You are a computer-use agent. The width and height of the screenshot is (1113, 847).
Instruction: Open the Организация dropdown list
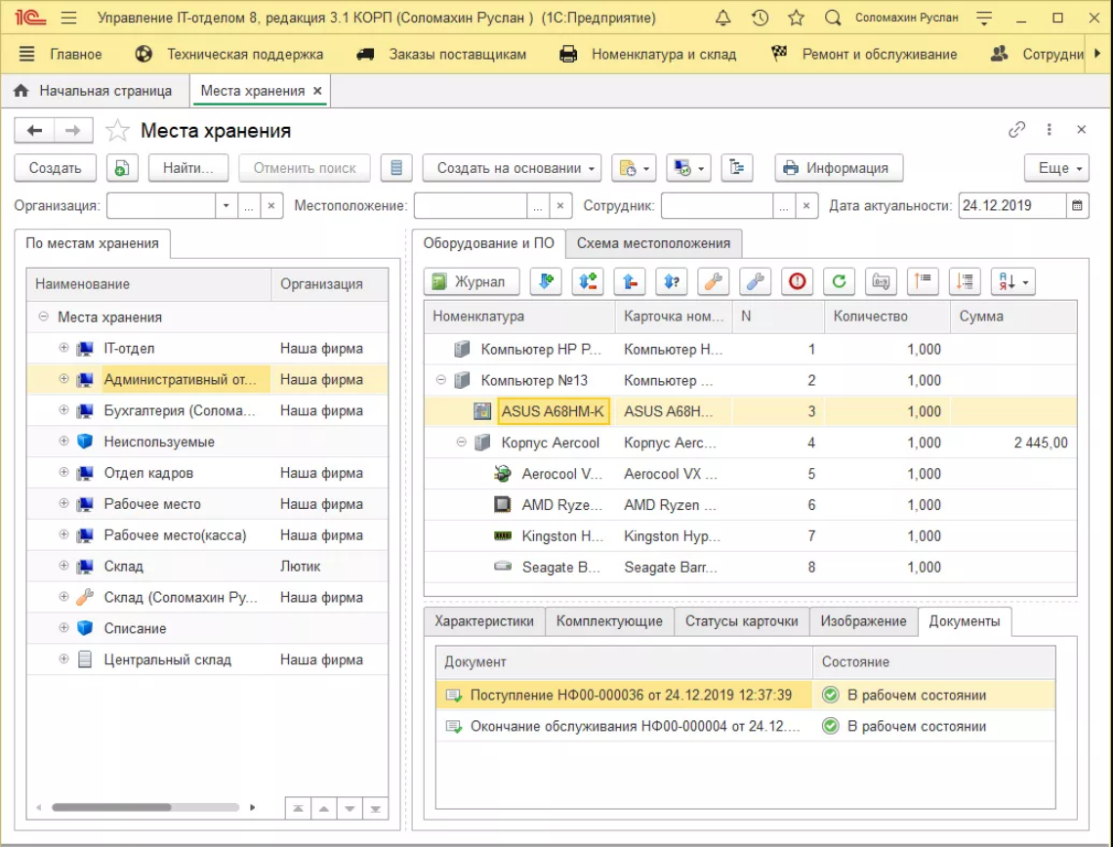tap(227, 206)
